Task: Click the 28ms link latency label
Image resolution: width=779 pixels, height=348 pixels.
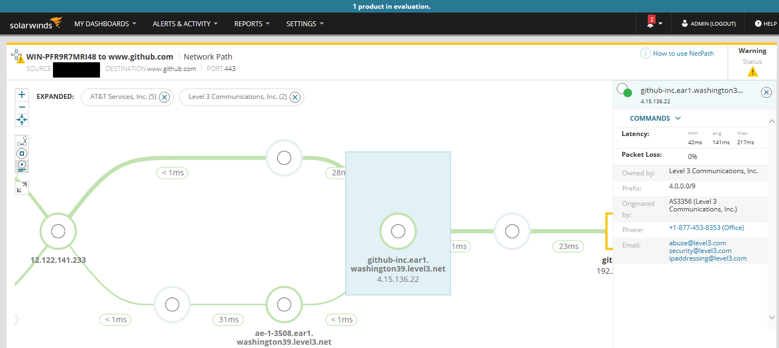Action: pyautogui.click(x=335, y=173)
